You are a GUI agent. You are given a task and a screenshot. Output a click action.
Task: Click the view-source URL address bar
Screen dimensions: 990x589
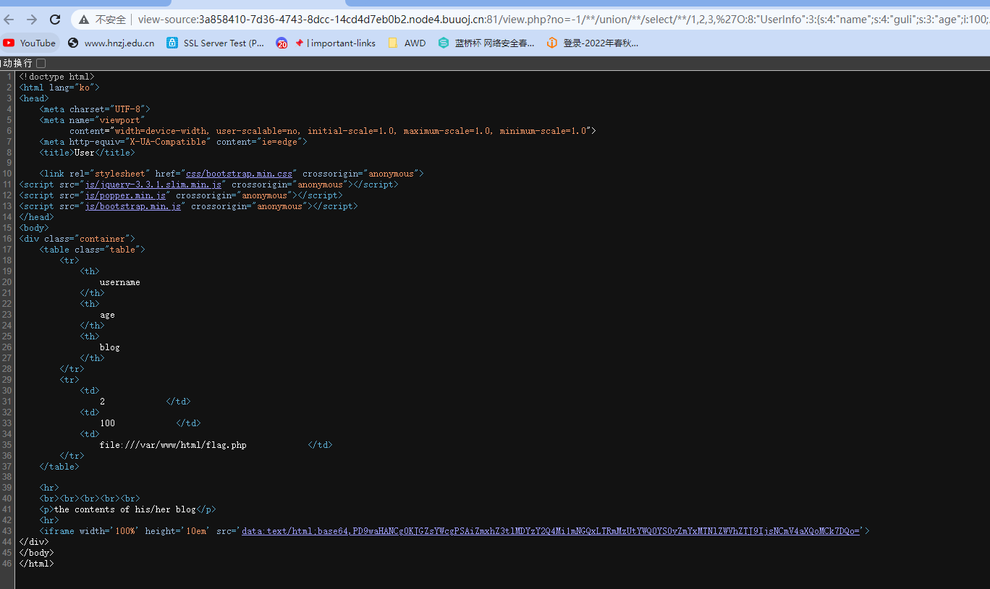pos(557,20)
